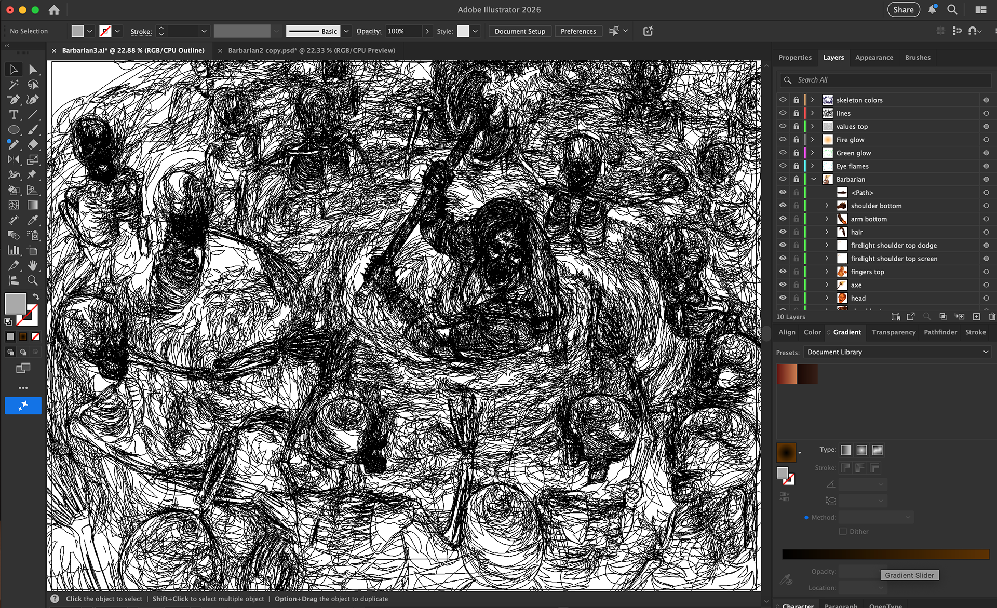Expand the Fire glow layer
997x608 pixels.
813,140
